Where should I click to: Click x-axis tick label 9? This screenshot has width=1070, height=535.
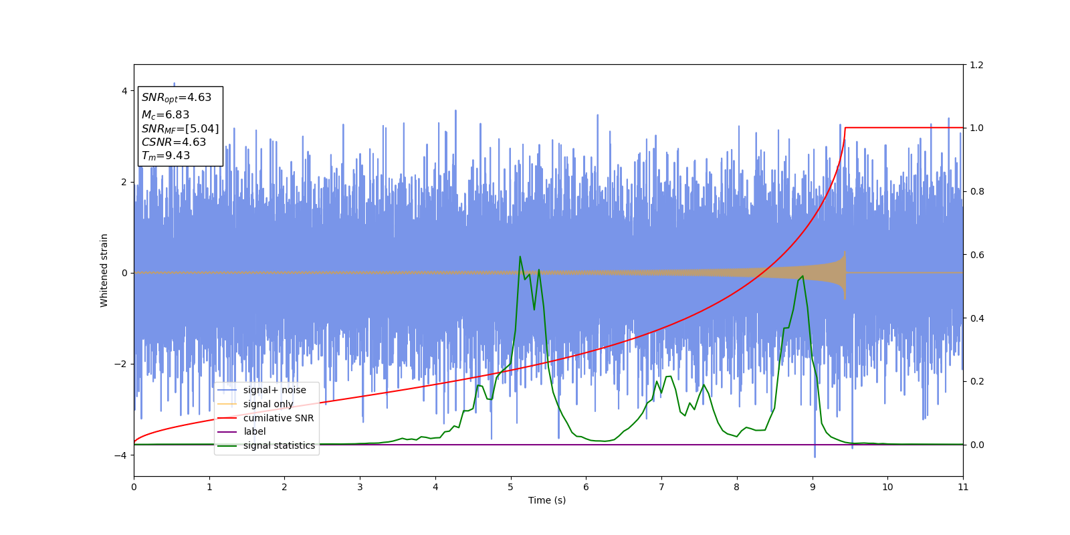813,487
